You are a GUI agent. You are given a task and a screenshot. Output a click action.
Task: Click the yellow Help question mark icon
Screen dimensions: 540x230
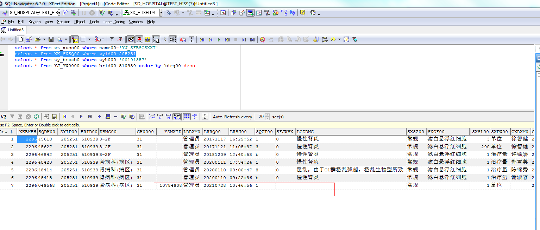pos(302,13)
